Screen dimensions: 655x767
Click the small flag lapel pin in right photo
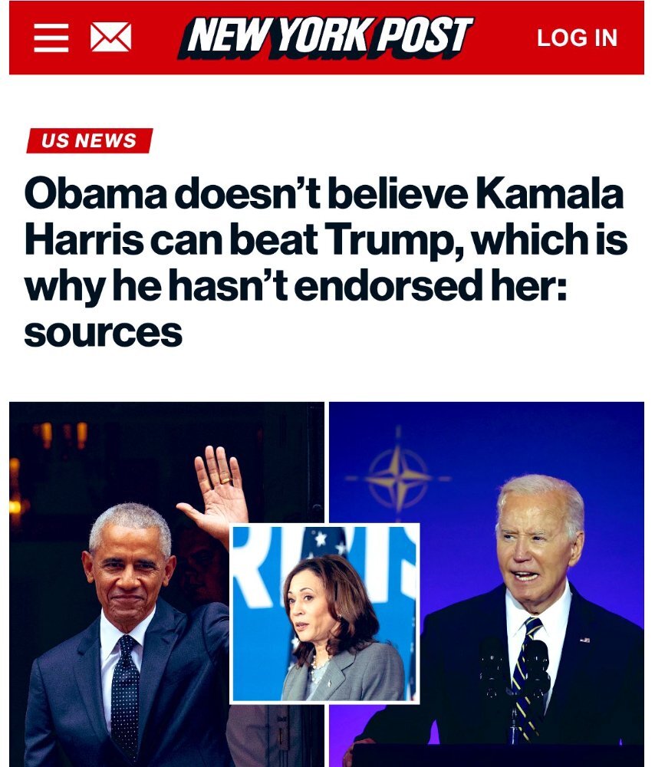coord(584,640)
